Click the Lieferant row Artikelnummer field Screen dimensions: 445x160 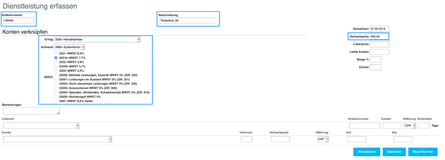(x=365, y=126)
